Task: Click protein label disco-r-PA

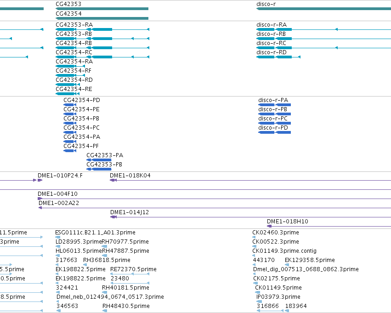Action: click(273, 100)
